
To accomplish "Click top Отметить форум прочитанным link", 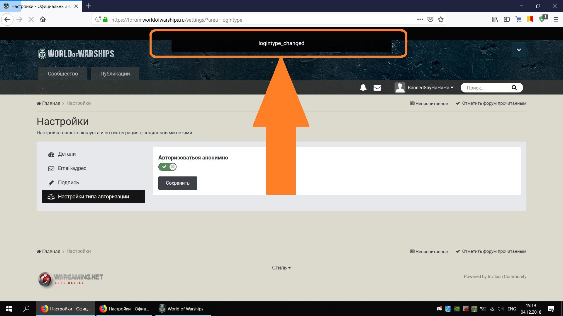I will coord(491,103).
